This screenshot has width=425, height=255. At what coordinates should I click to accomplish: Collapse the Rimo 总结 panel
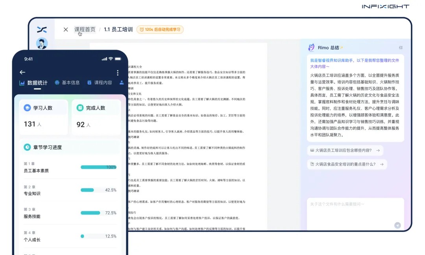[x=400, y=48]
